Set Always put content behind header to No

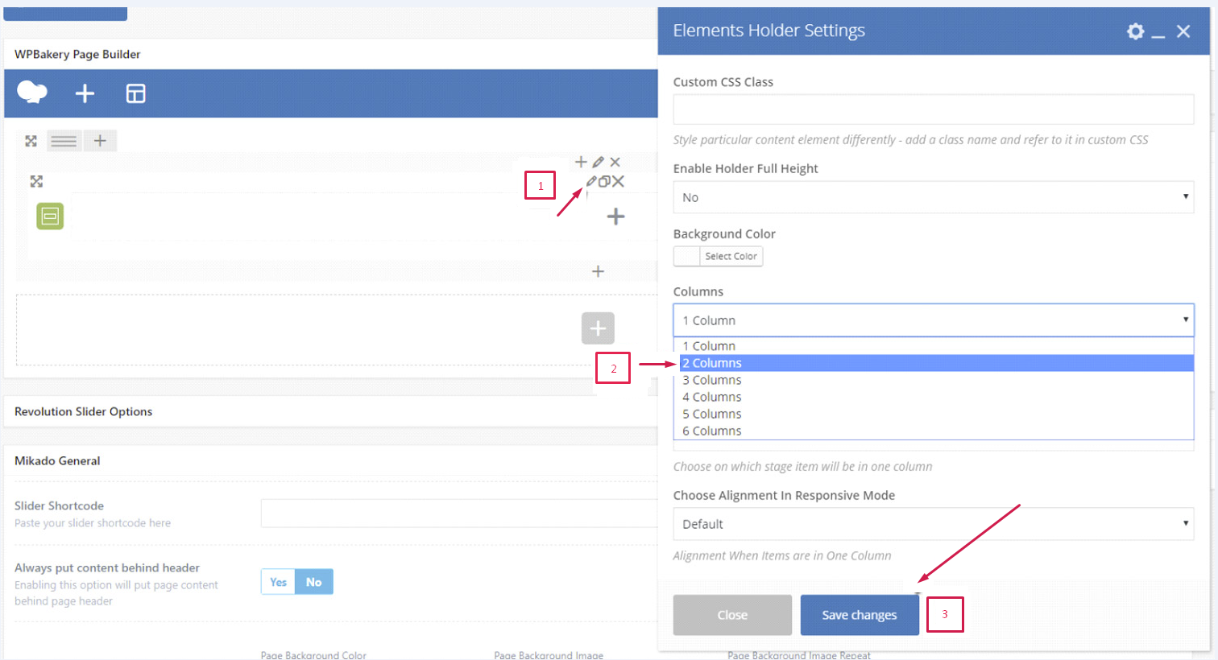(x=314, y=582)
